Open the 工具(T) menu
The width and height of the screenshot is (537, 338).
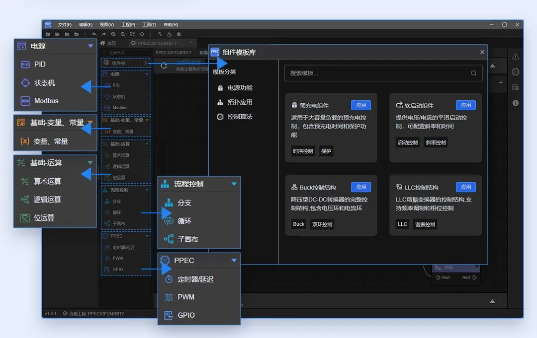pos(149,25)
